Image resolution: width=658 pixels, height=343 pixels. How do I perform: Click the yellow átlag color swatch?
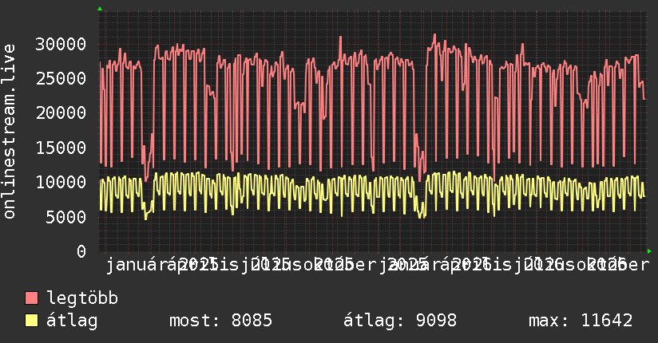31,320
